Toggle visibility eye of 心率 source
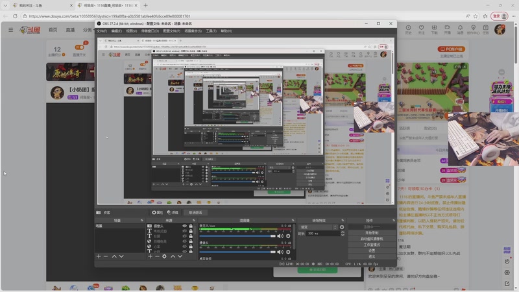 coord(185,247)
